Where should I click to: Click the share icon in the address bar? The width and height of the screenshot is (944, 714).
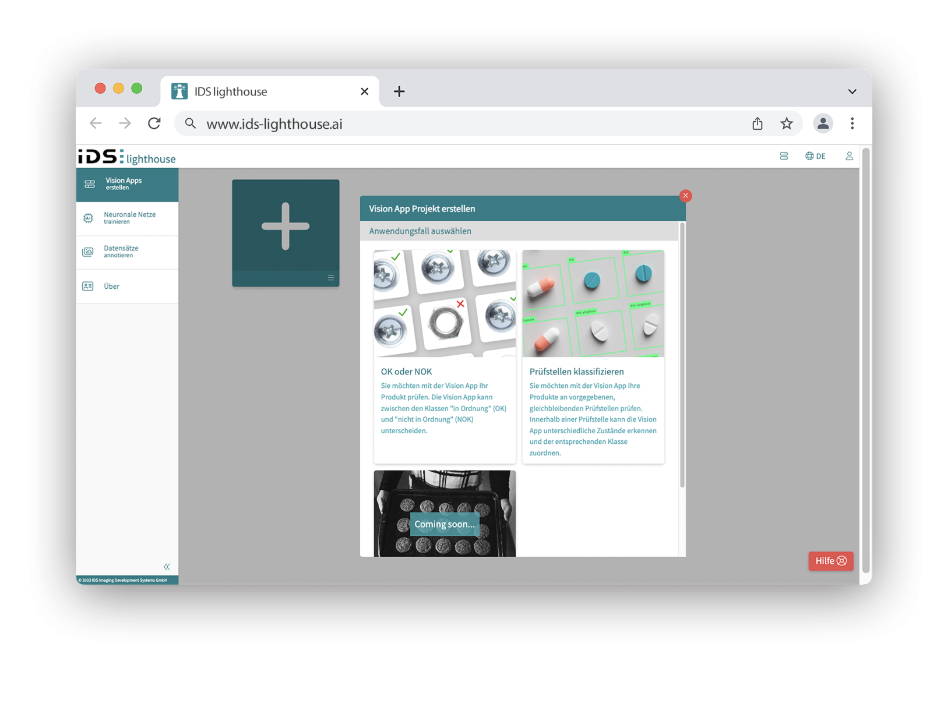point(757,123)
